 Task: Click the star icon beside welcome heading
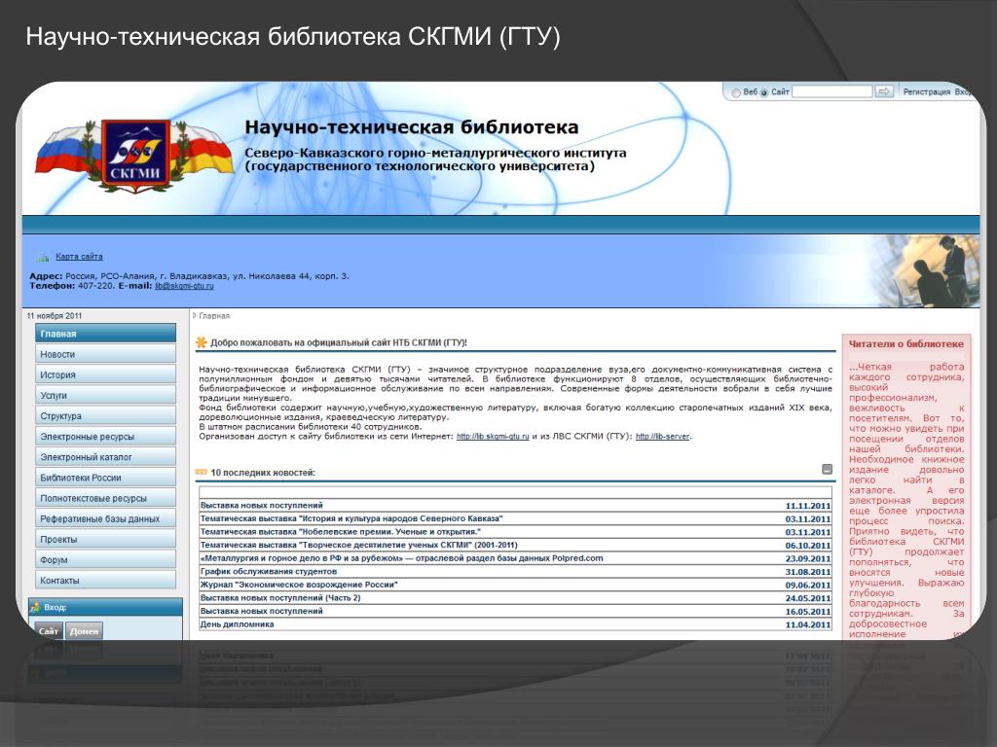tap(201, 342)
